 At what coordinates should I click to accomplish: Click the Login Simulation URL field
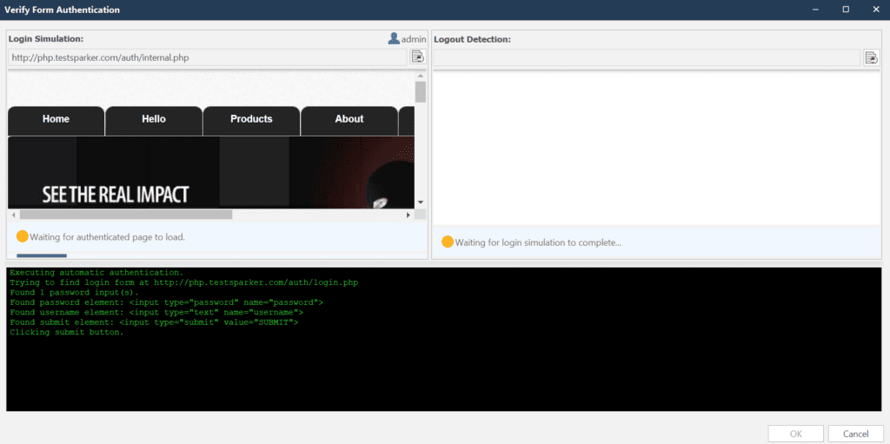coord(207,57)
